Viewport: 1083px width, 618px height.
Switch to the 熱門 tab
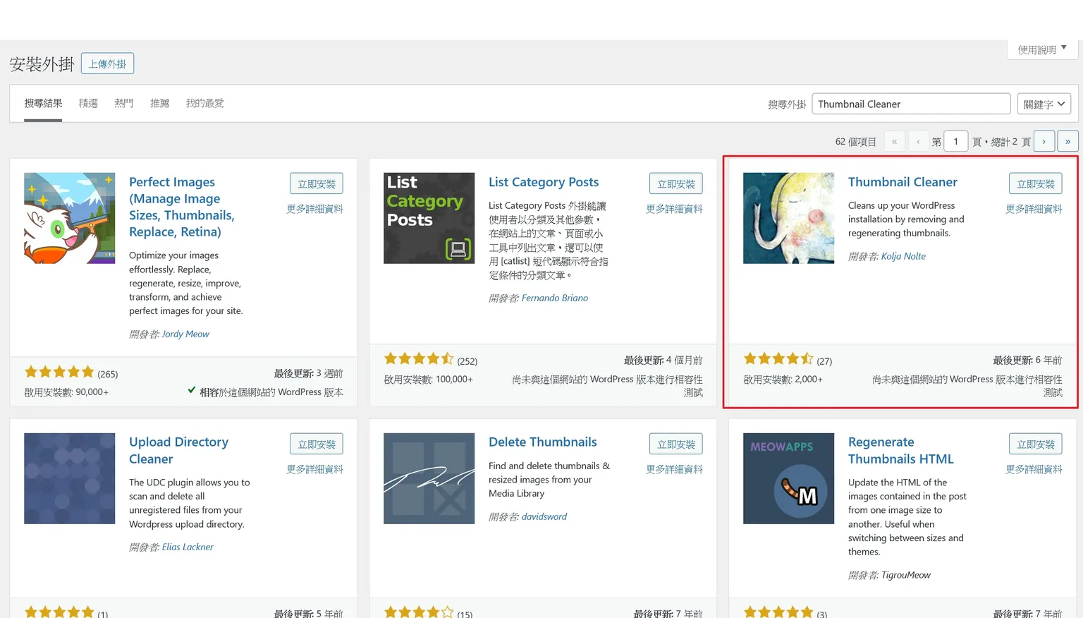(x=124, y=104)
